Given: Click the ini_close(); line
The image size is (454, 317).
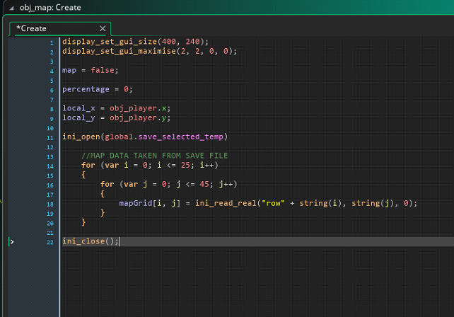Looking at the screenshot, I should point(91,241).
